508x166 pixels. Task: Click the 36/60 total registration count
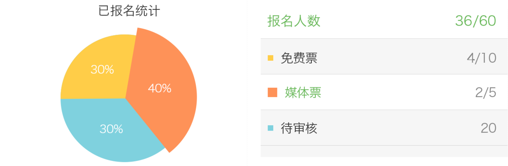tap(475, 21)
